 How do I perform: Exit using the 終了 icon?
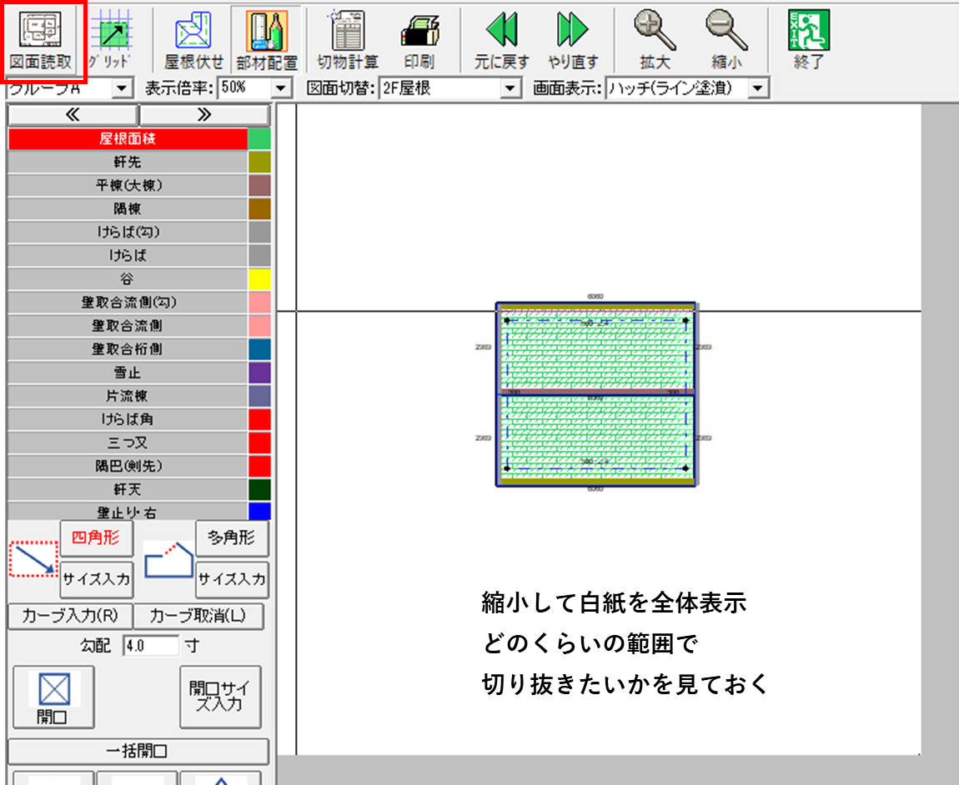(x=808, y=39)
